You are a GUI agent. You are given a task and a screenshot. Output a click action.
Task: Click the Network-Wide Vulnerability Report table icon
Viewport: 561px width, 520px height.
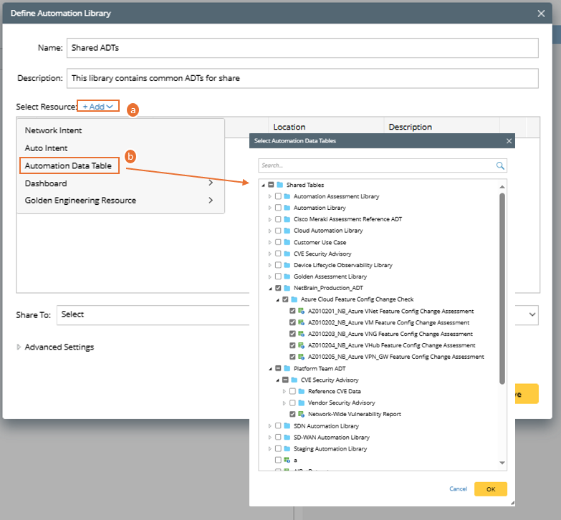point(302,414)
